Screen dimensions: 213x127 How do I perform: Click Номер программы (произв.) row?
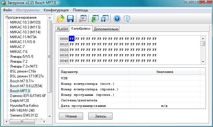pos(132,95)
